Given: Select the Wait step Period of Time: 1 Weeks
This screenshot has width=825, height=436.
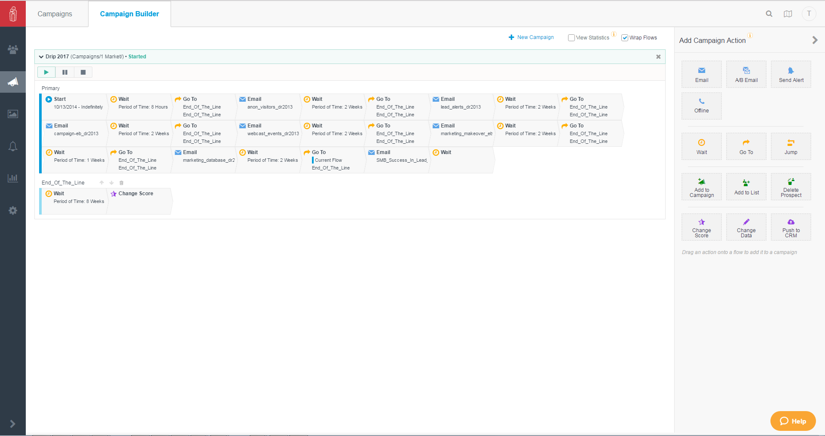Looking at the screenshot, I should (74, 160).
